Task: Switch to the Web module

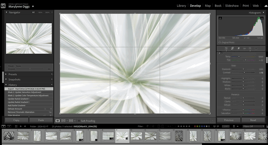Action: coord(256,6)
